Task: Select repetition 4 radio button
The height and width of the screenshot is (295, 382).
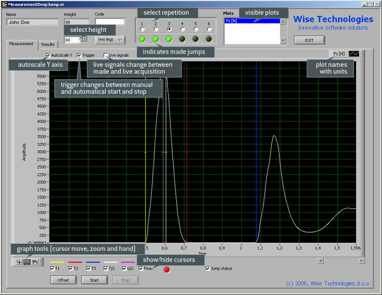Action: (182, 29)
